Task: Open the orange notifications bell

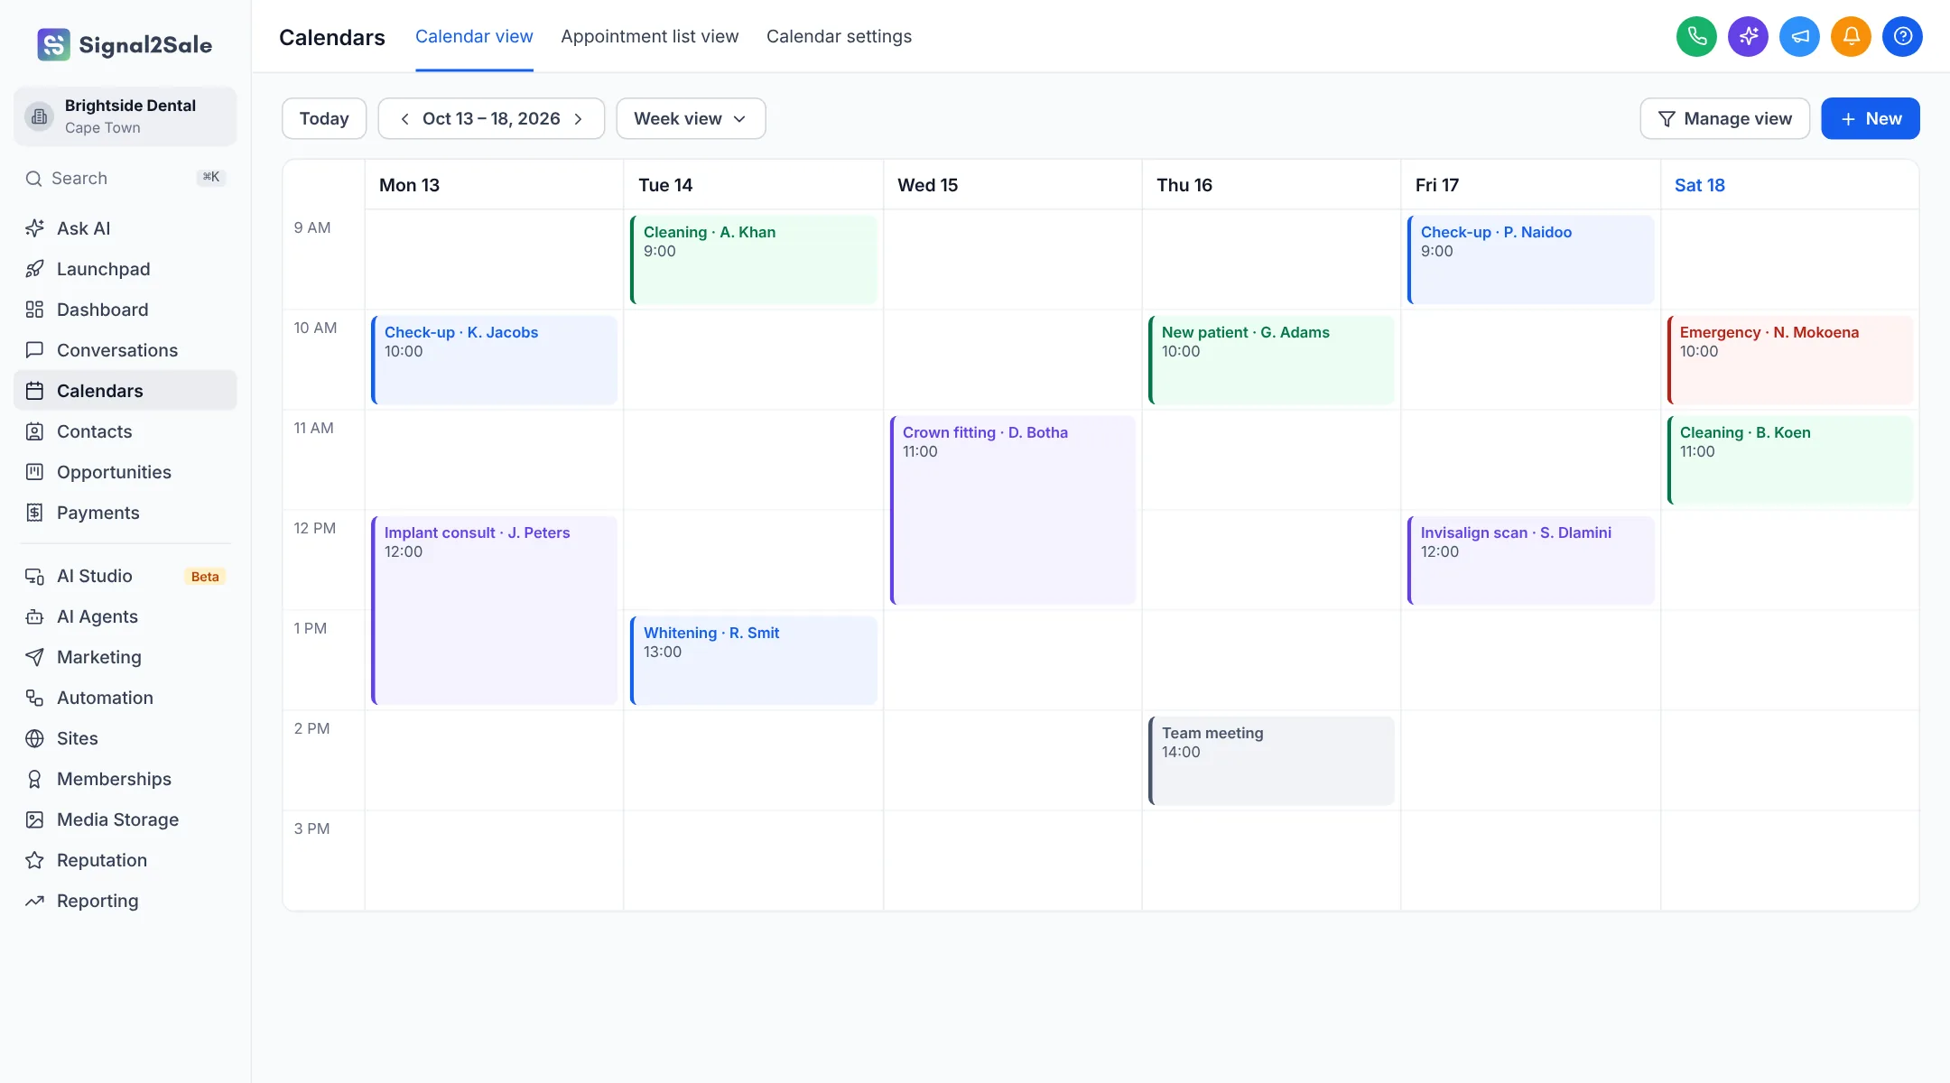Action: (x=1851, y=36)
